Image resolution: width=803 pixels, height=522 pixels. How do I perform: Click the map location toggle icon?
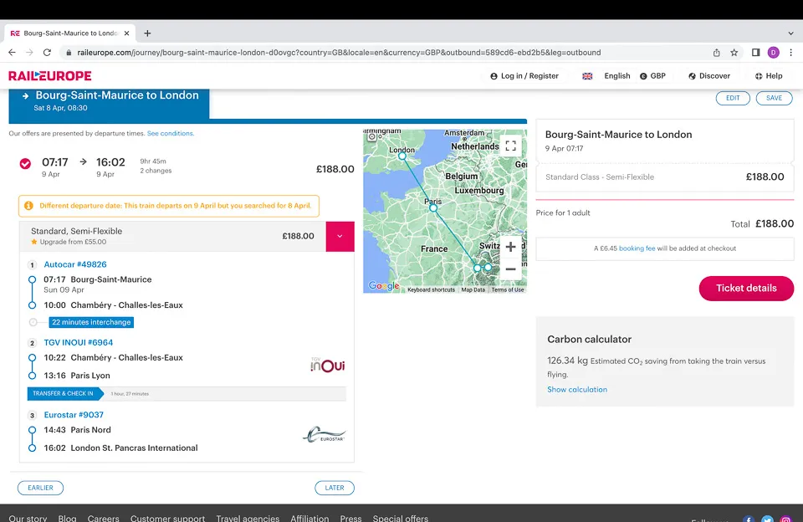372,137
